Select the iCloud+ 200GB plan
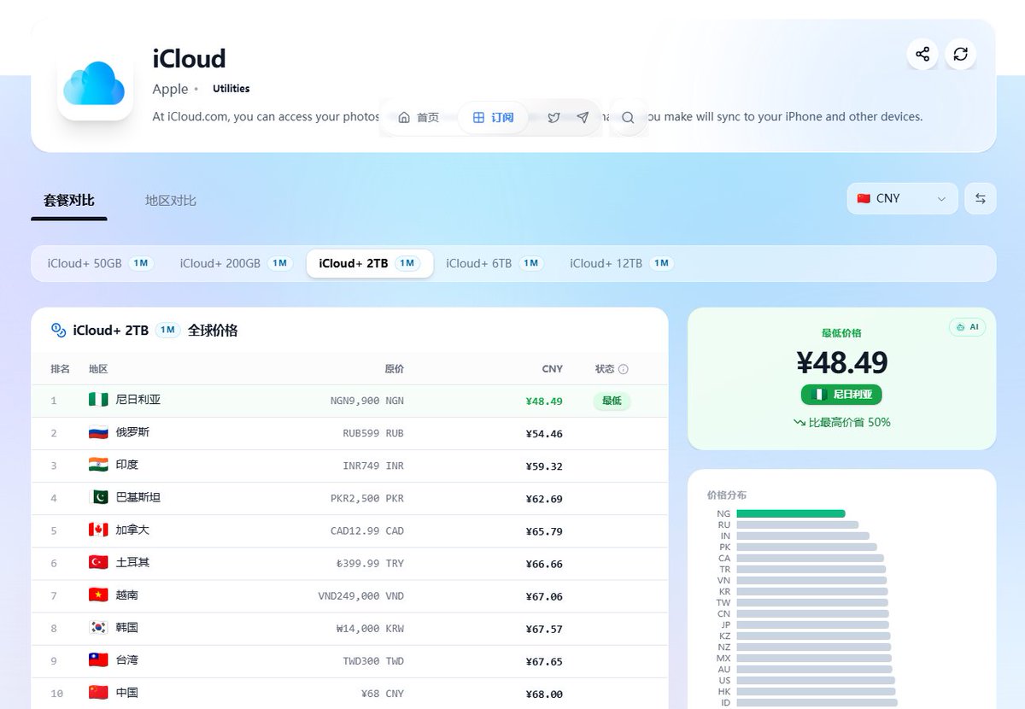Screen dimensions: 1025x709 tap(236, 263)
